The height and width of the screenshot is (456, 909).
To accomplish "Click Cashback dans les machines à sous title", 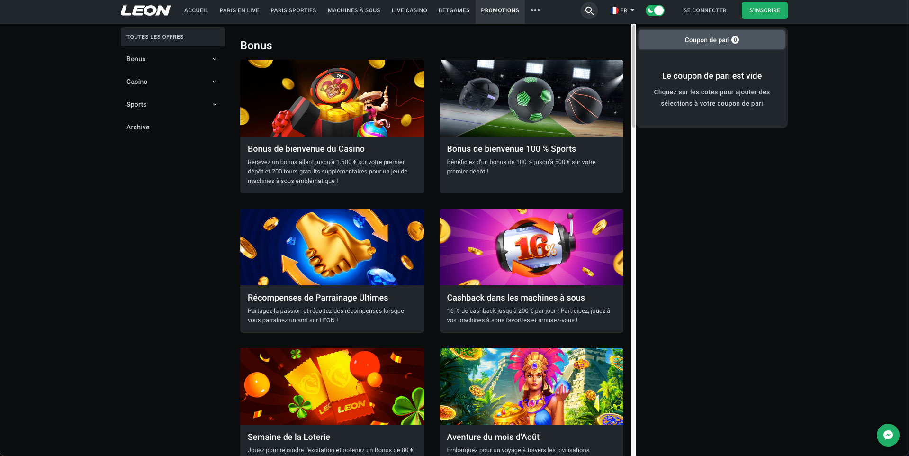I will coord(515,298).
